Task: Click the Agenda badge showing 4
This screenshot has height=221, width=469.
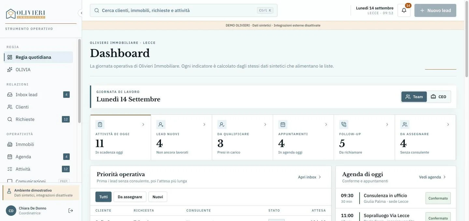Action: click(x=66, y=157)
